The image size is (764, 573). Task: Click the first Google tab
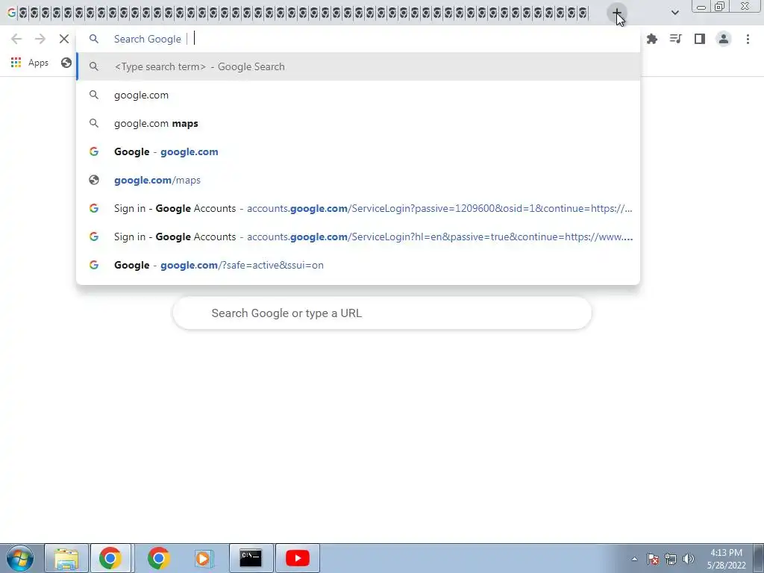(11, 13)
